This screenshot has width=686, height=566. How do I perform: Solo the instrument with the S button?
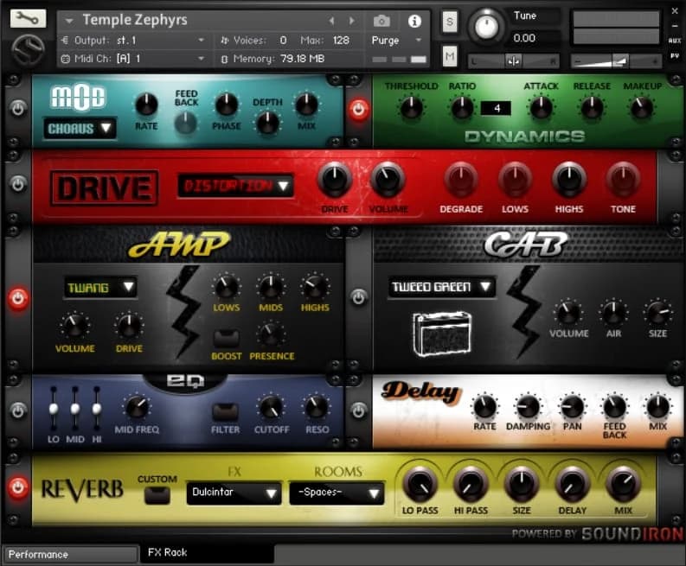450,22
